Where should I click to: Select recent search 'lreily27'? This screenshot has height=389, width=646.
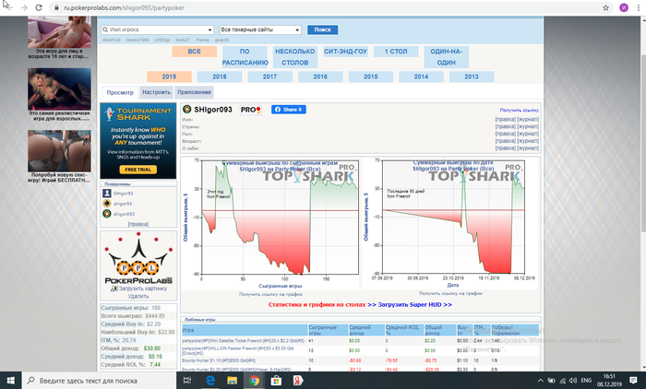pyautogui.click(x=183, y=40)
